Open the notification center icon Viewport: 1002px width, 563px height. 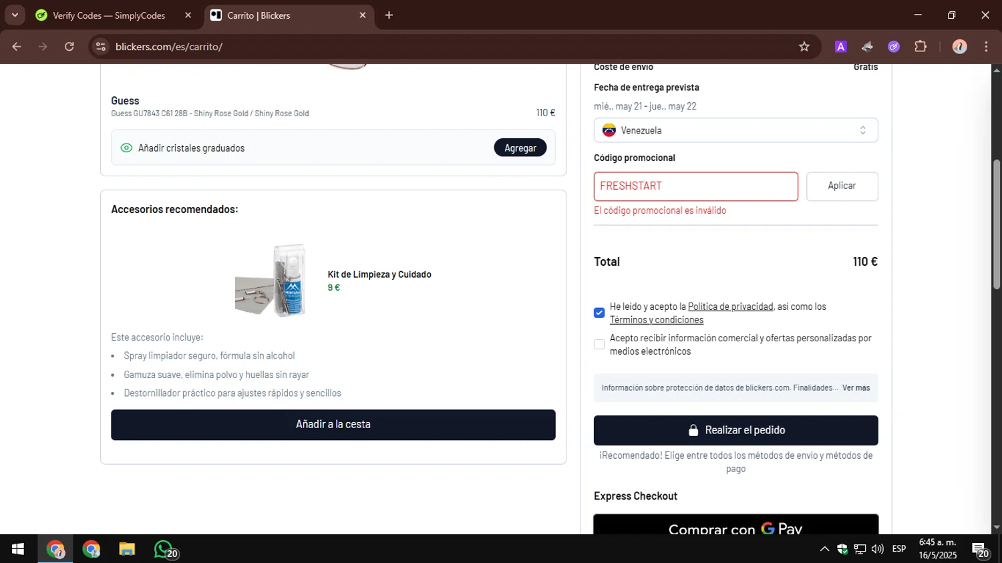click(981, 550)
